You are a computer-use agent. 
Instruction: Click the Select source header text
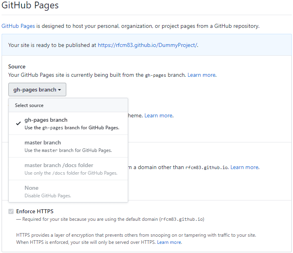tap(29, 105)
